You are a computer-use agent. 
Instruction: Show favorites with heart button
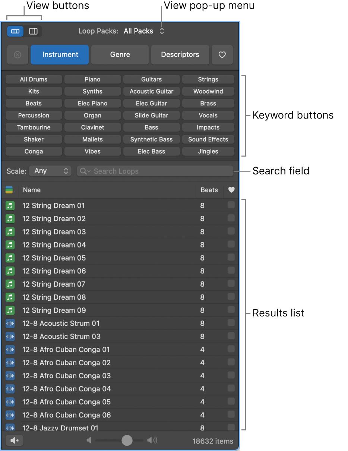222,55
